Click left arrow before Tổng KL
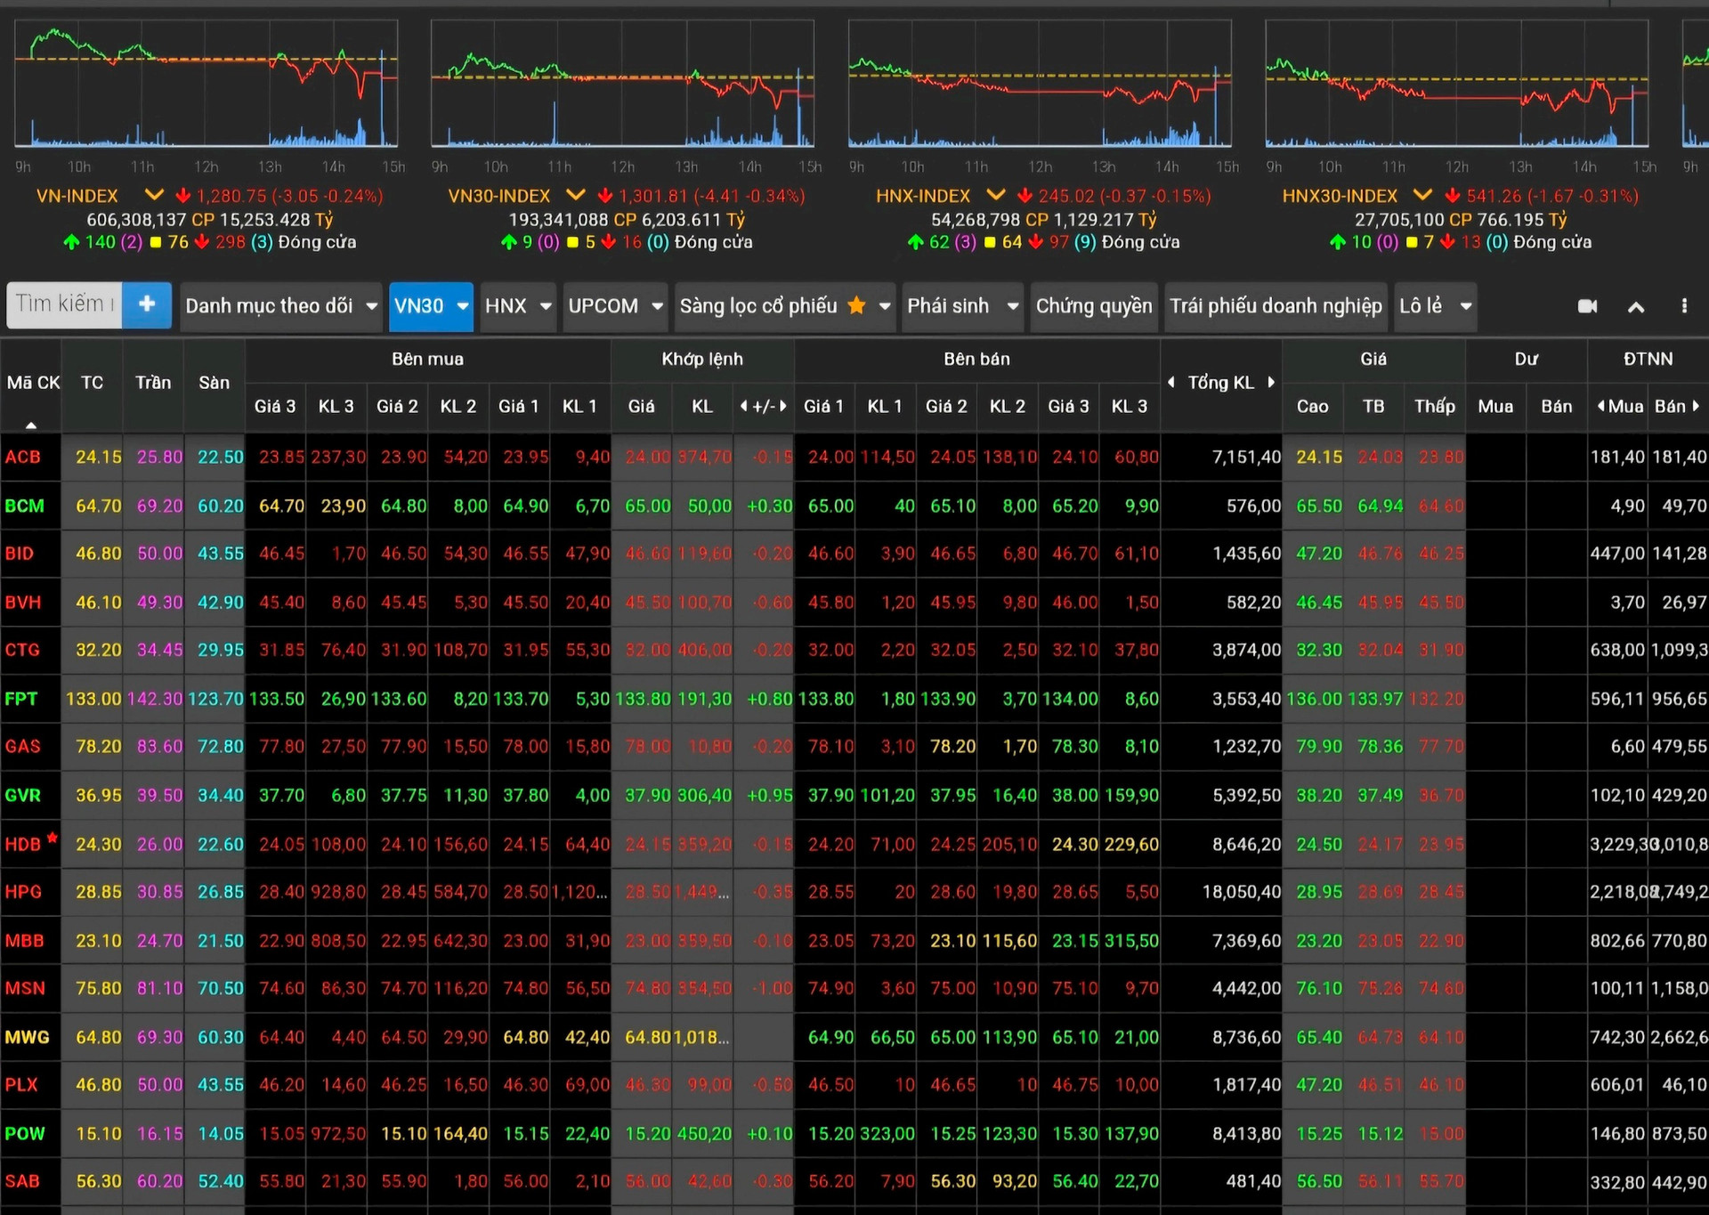Screen dimensions: 1709x1215 click(1171, 382)
